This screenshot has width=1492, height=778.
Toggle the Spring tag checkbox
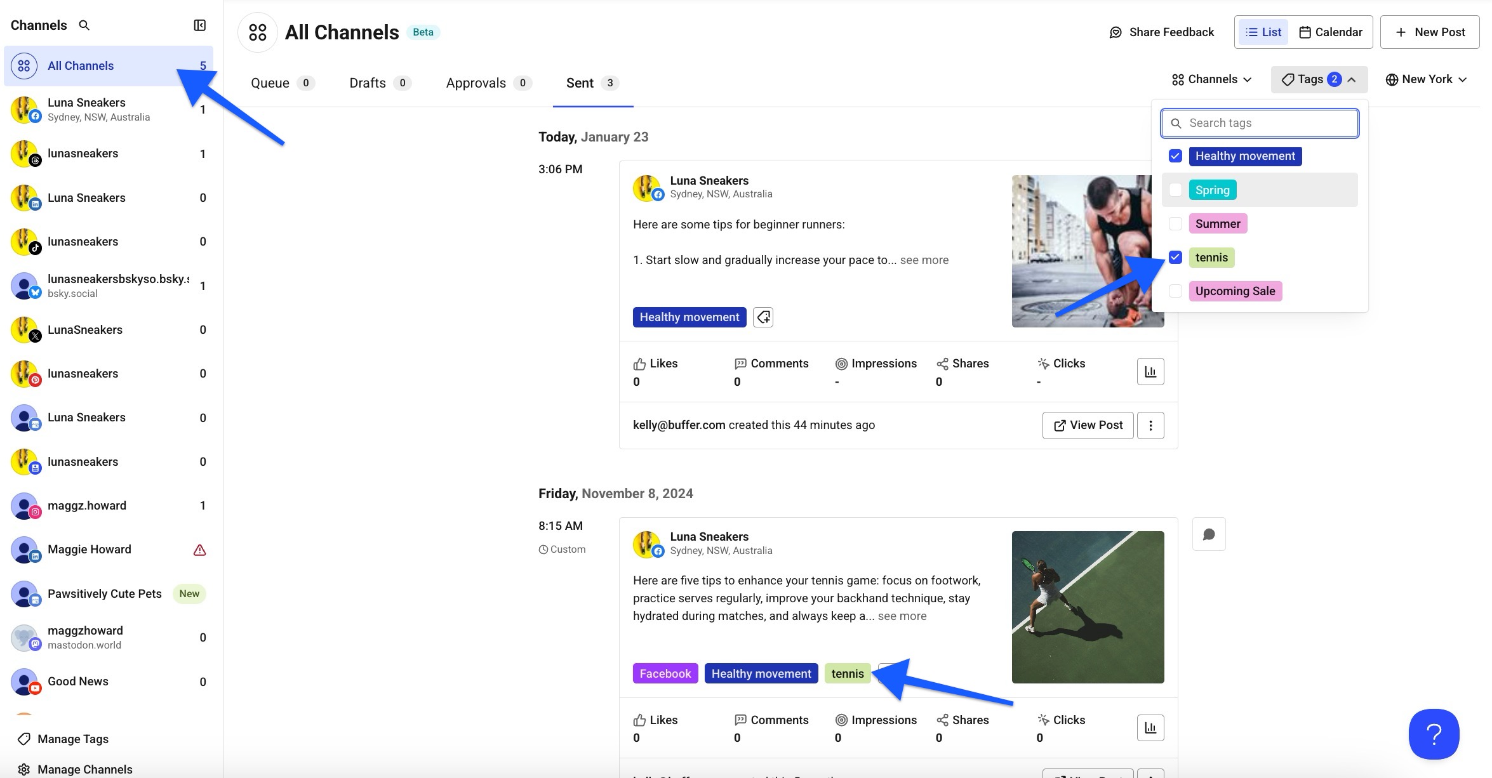click(x=1175, y=189)
